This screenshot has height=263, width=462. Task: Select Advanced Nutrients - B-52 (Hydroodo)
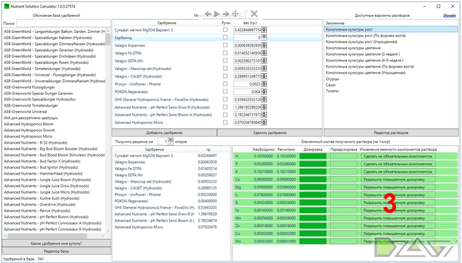pyautogui.click(x=36, y=142)
